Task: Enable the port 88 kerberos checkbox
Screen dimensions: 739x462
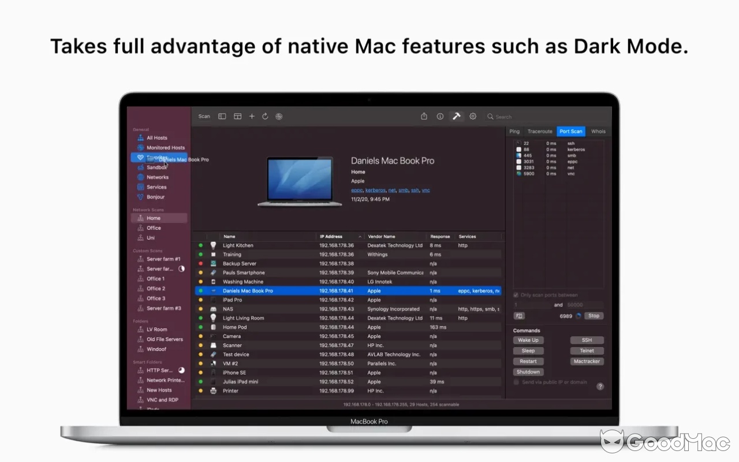Action: 518,149
